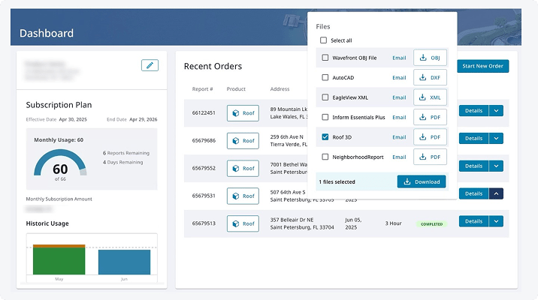538x300 pixels.
Task: Click the pencil edit icon button
Action: pos(150,65)
